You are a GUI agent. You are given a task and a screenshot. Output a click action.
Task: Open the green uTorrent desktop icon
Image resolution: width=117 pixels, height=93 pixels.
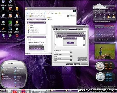(x=10, y=36)
